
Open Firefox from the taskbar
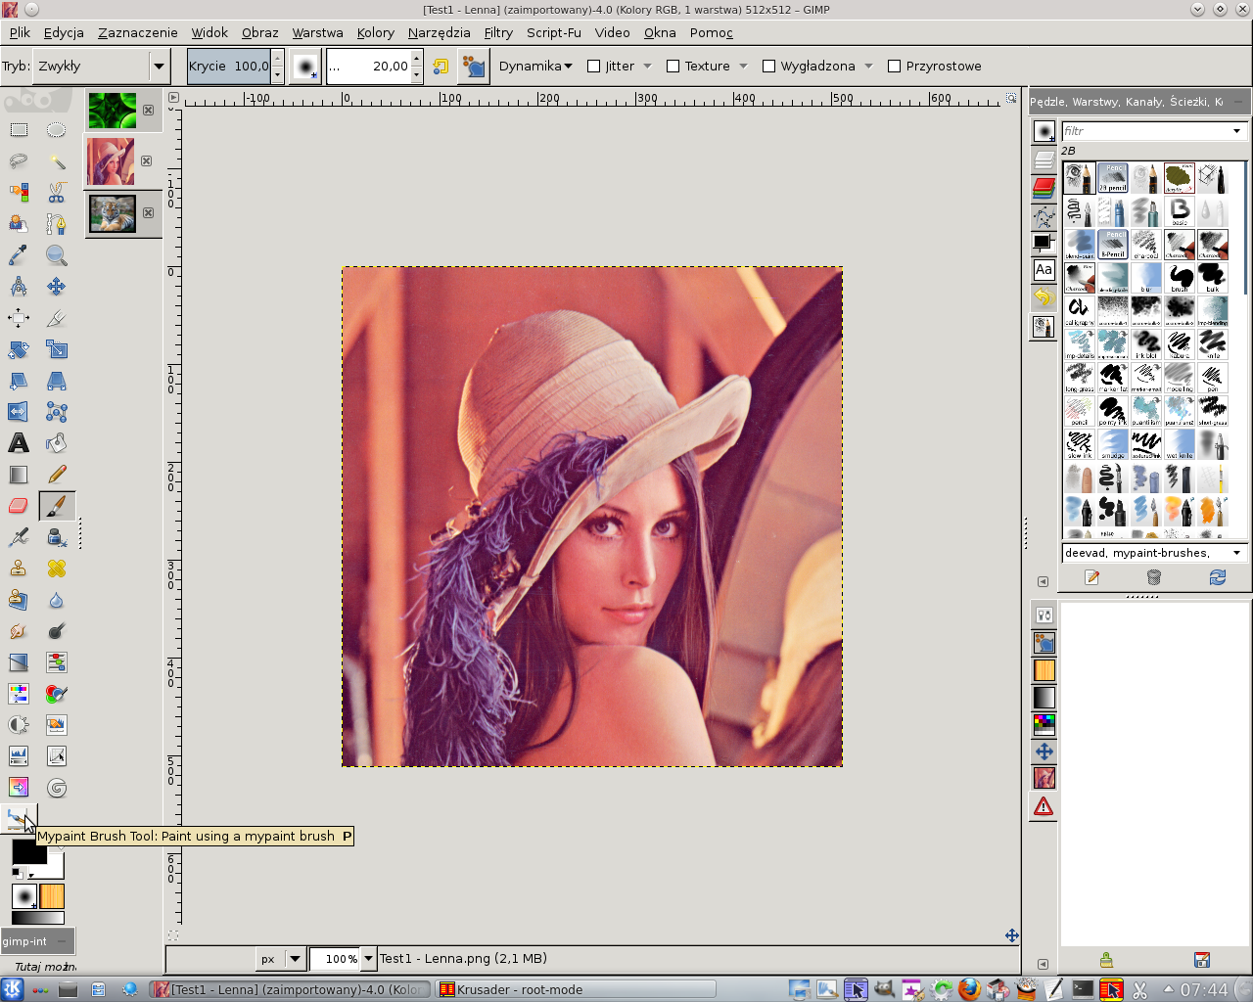969,989
